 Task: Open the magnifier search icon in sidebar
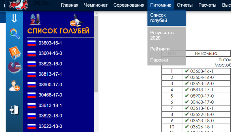[15, 34]
